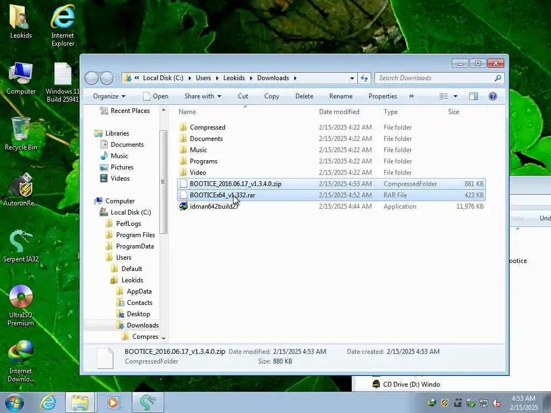Image resolution: width=551 pixels, height=413 pixels.
Task: Select the Compressed folder in file list
Action: click(331, 127)
